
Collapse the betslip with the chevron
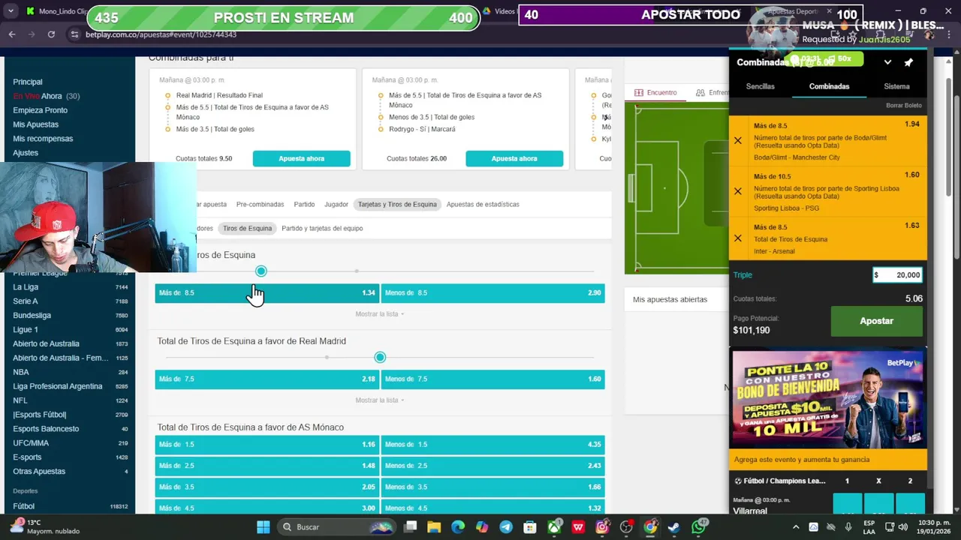[x=887, y=62]
